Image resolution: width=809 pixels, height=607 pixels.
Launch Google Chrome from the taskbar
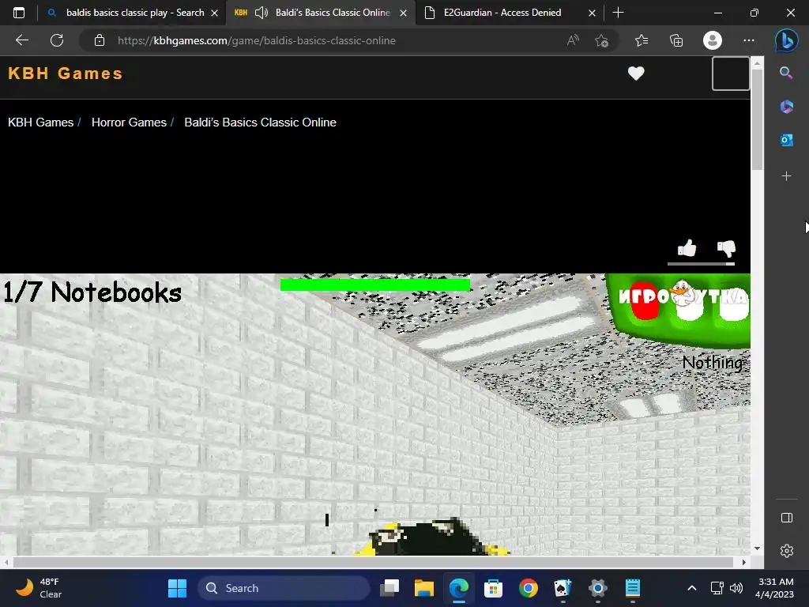(x=529, y=588)
